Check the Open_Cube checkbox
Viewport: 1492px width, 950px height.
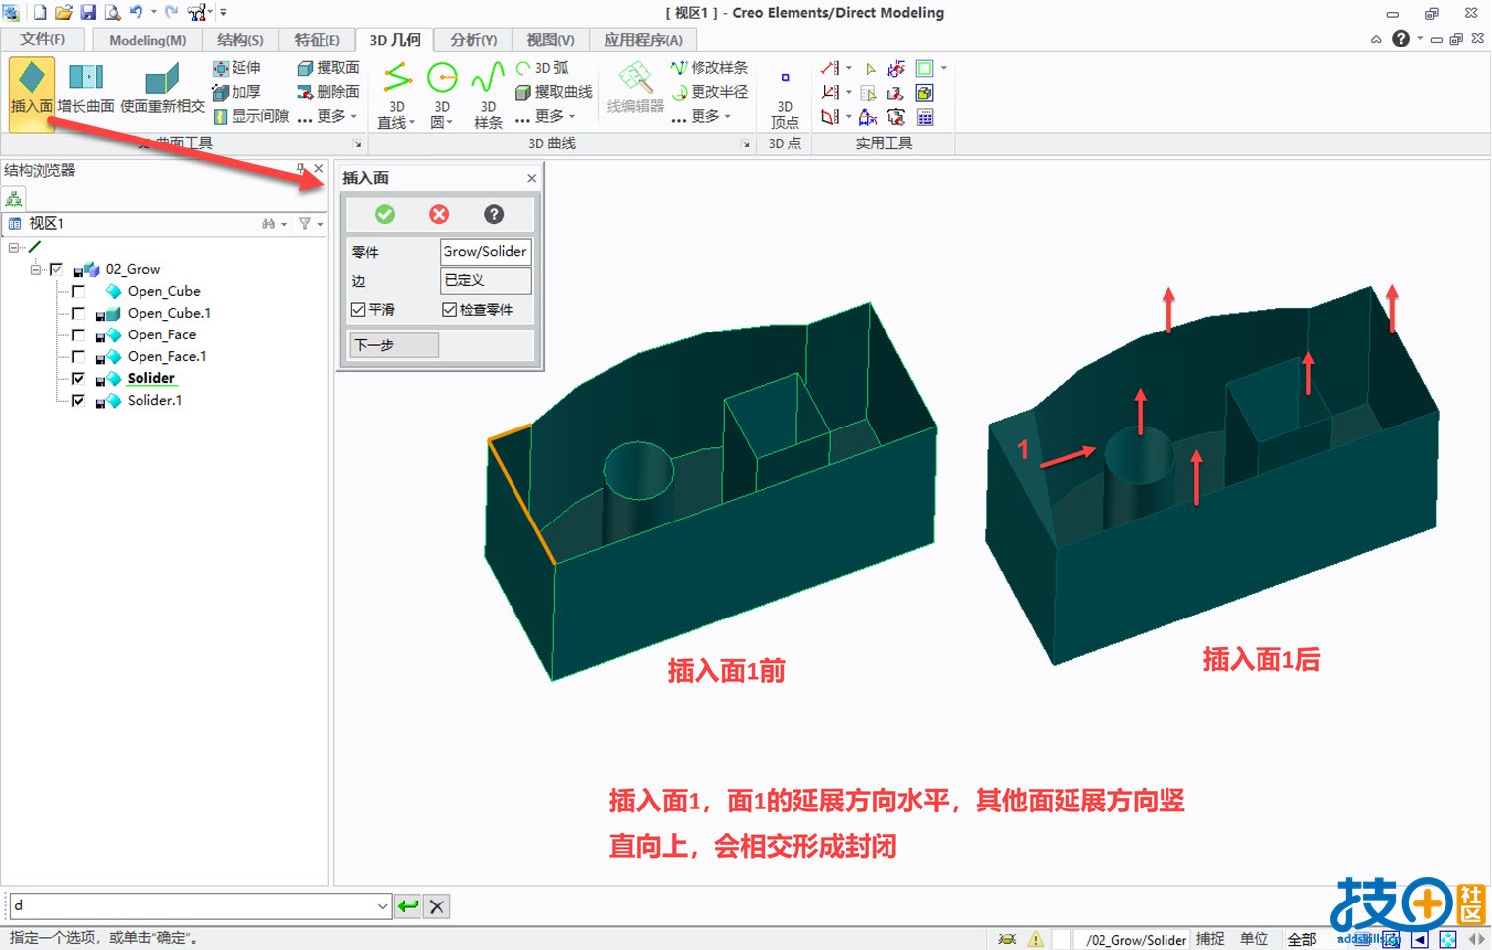78,291
